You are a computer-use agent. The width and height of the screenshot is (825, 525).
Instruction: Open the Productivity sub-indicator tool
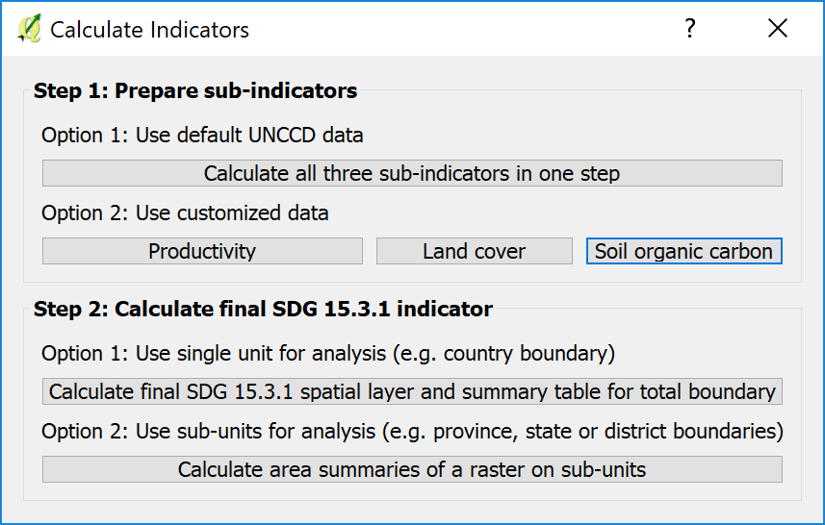click(x=202, y=252)
